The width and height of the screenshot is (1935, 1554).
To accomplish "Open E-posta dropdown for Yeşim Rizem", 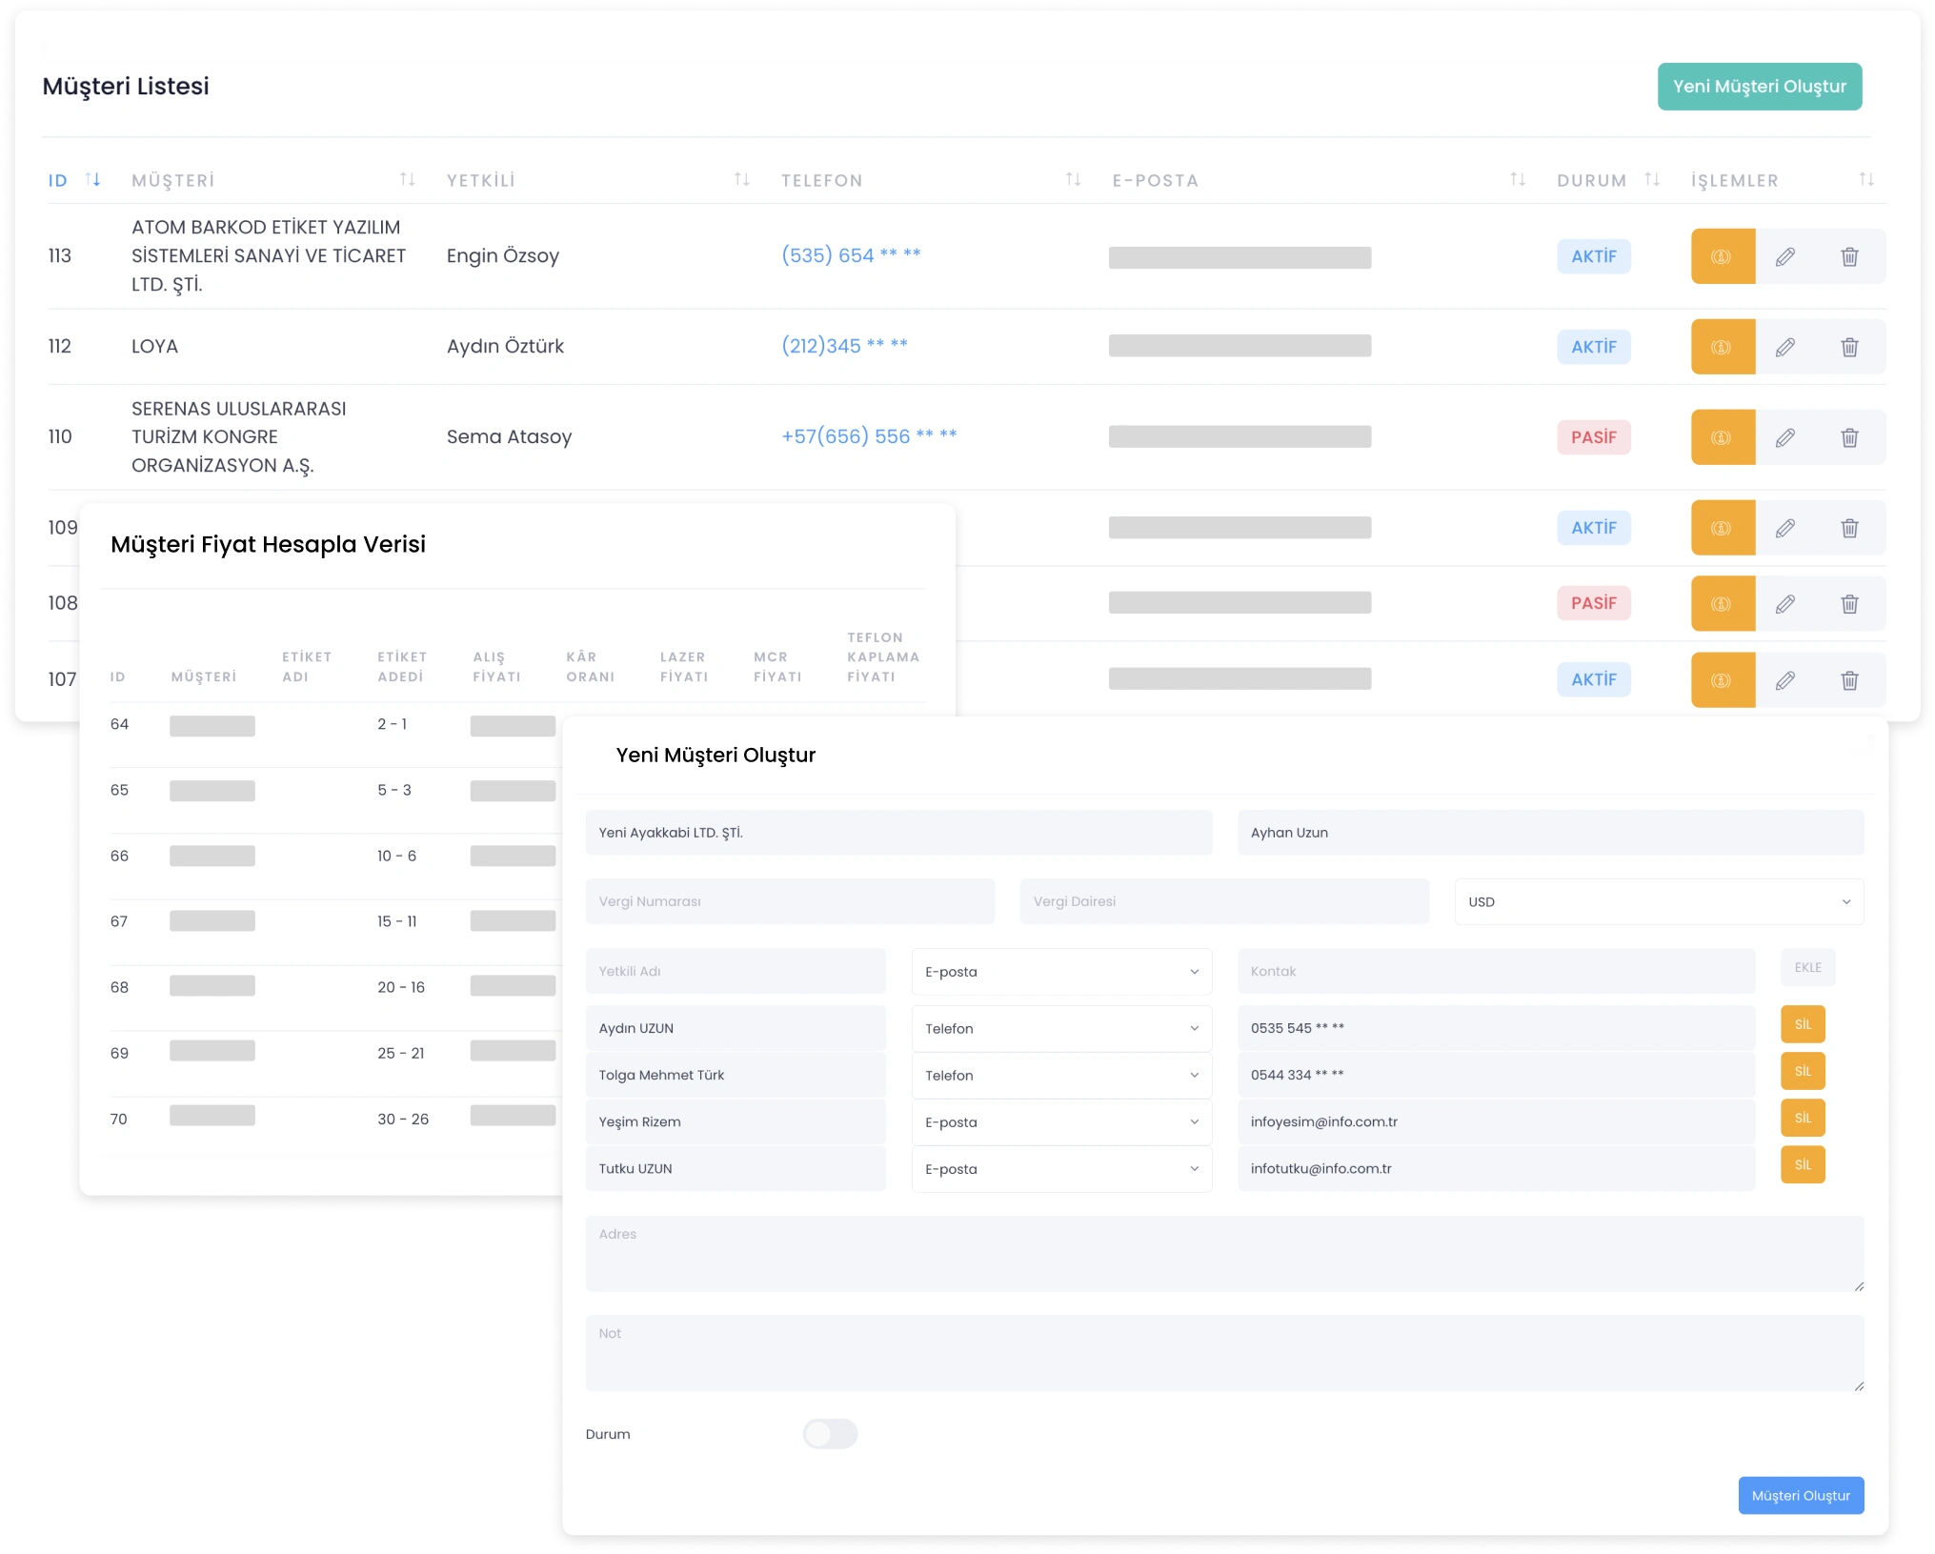I will pyautogui.click(x=1061, y=1121).
